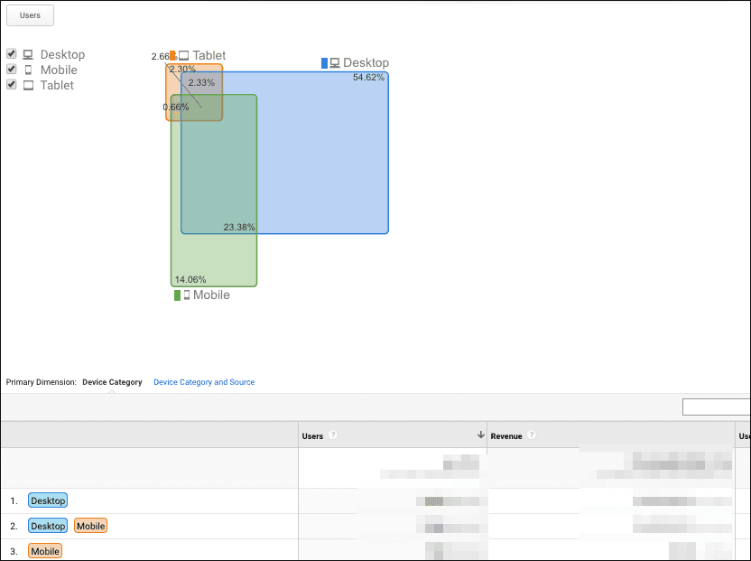Image resolution: width=751 pixels, height=561 pixels.
Task: Open the Revenue column help icon
Action: coord(531,435)
